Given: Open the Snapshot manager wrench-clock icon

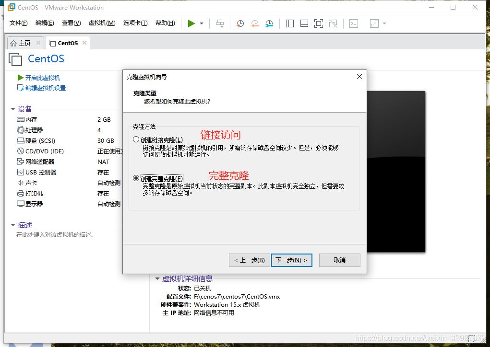Looking at the screenshot, I should pyautogui.click(x=269, y=23).
